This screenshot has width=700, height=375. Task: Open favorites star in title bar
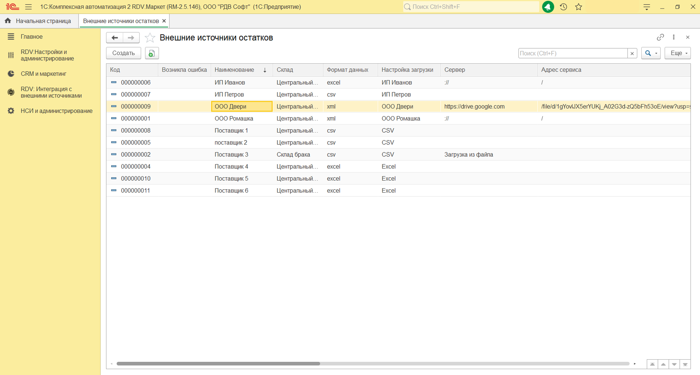pyautogui.click(x=579, y=7)
